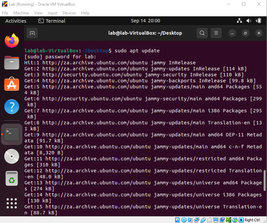Click the Get:7 i386 Packages line
This screenshot has width=267, height=223.
click(143, 114)
